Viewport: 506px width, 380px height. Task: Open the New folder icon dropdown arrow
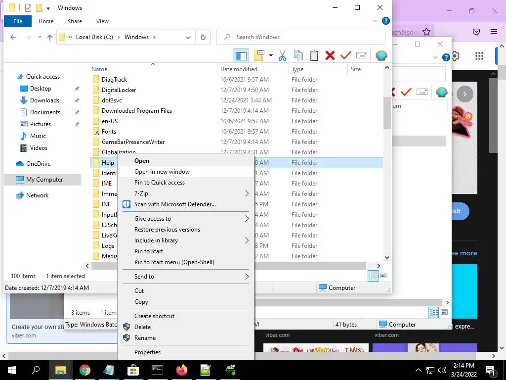[x=271, y=55]
